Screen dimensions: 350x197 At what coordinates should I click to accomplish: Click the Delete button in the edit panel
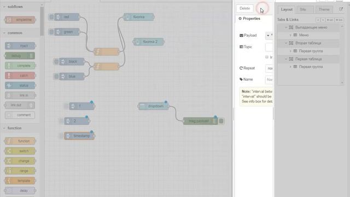tap(245, 9)
